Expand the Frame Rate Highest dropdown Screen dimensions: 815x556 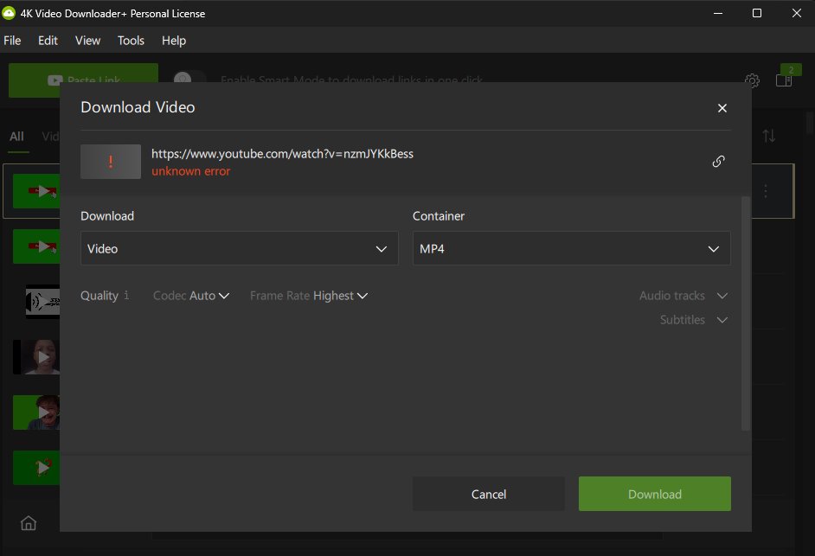[309, 296]
